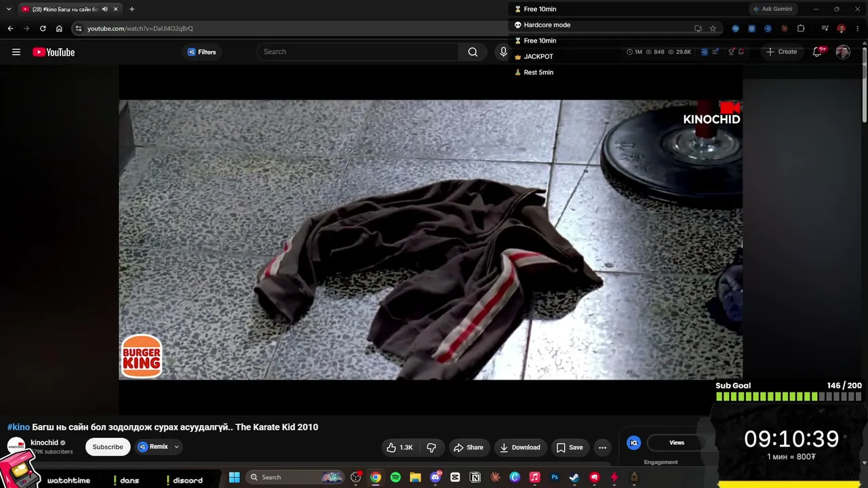Open File Explorer from the taskbar
The width and height of the screenshot is (868, 488).
pyautogui.click(x=415, y=477)
